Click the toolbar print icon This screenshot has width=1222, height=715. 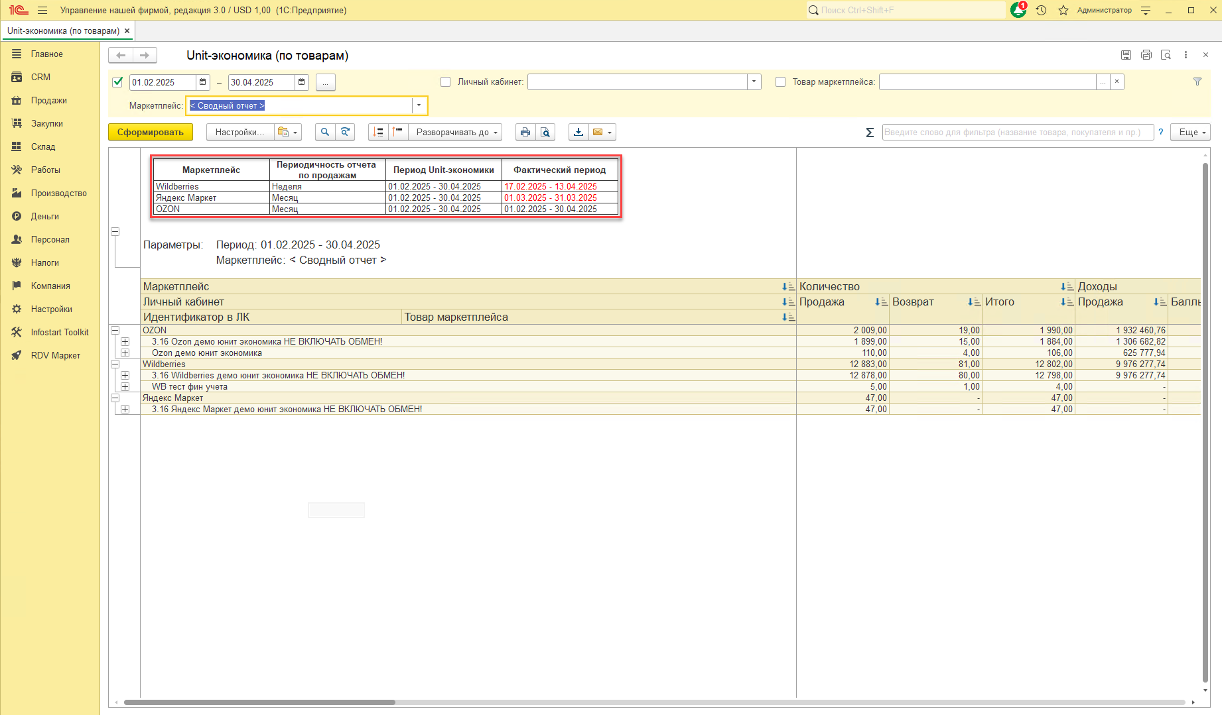coord(525,132)
